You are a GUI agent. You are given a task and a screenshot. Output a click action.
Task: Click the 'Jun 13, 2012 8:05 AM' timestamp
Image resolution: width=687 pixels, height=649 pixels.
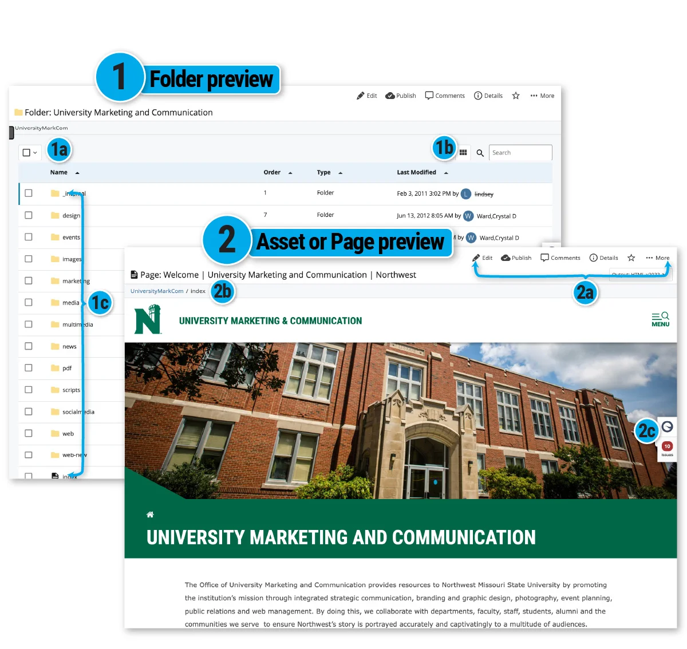(425, 216)
